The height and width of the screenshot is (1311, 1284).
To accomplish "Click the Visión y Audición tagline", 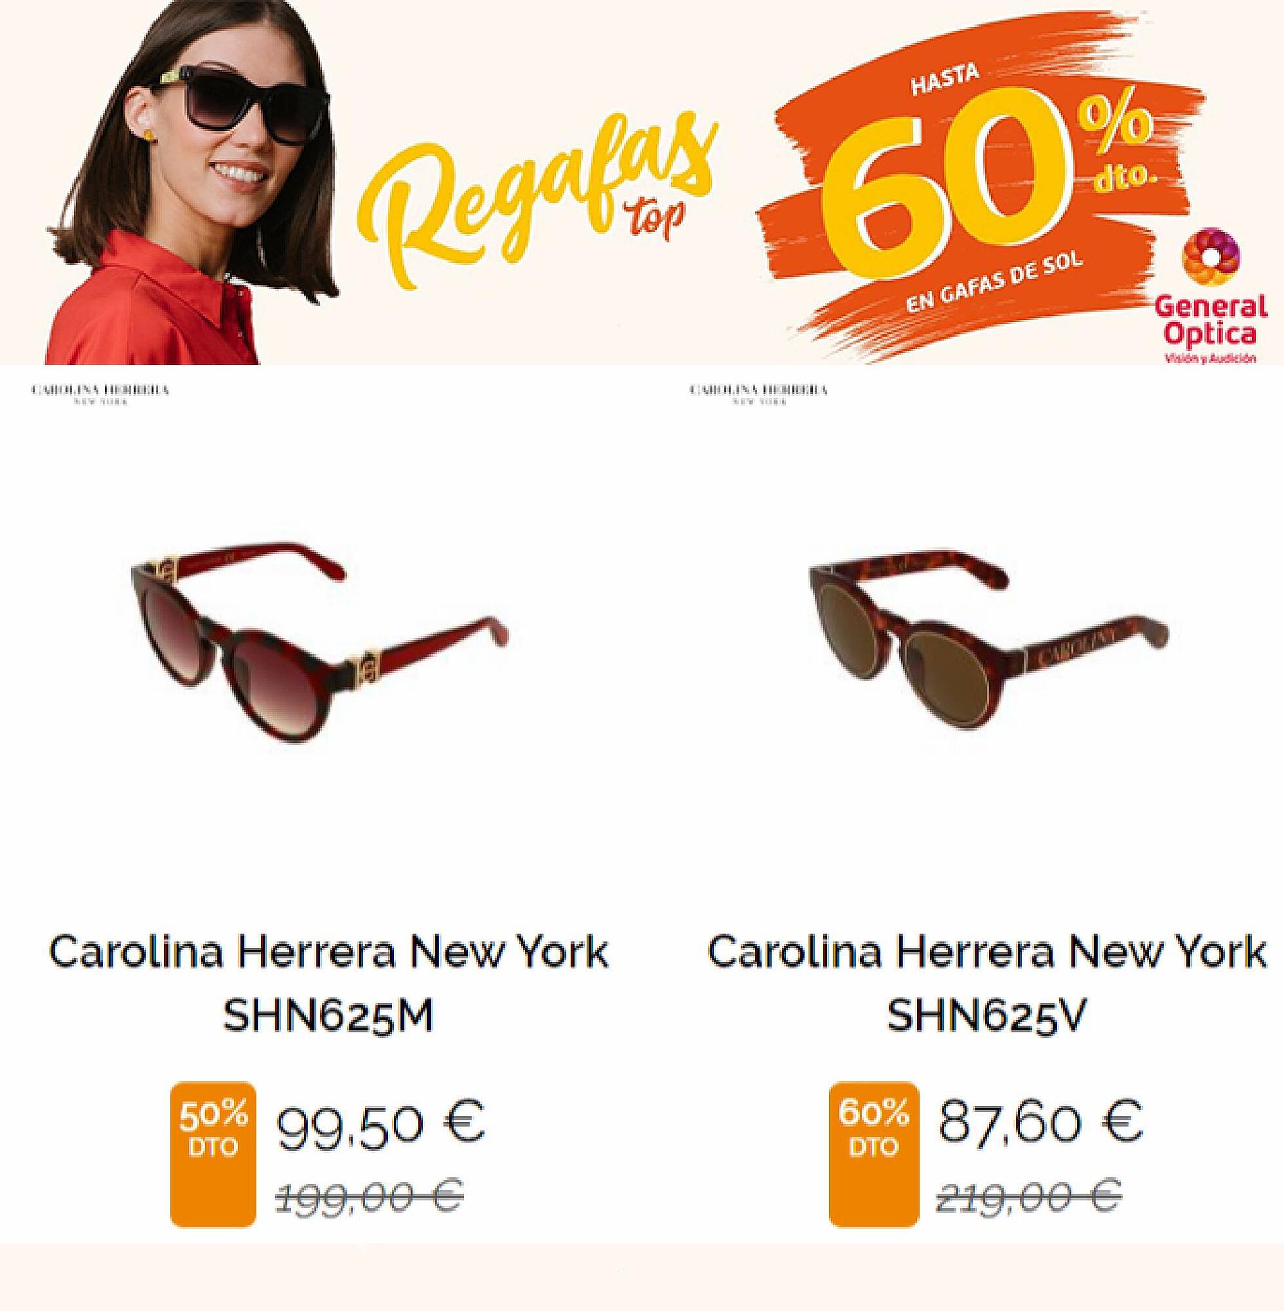I will pyautogui.click(x=1211, y=357).
